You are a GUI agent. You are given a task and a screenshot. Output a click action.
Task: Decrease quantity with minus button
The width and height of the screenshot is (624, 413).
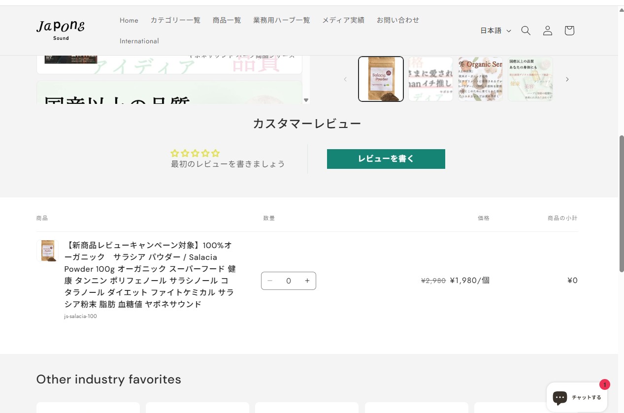(x=270, y=281)
